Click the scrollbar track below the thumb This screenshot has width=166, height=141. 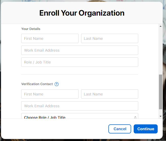(160, 112)
